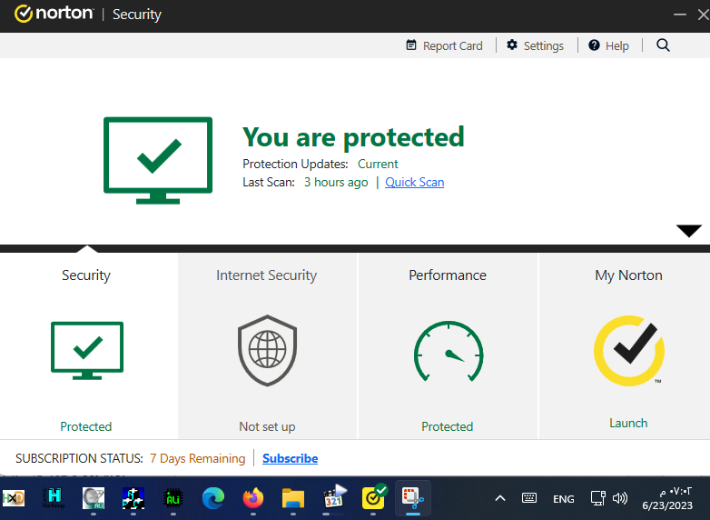Click the Internet Security shield globe icon
This screenshot has height=520, width=710.
(267, 350)
